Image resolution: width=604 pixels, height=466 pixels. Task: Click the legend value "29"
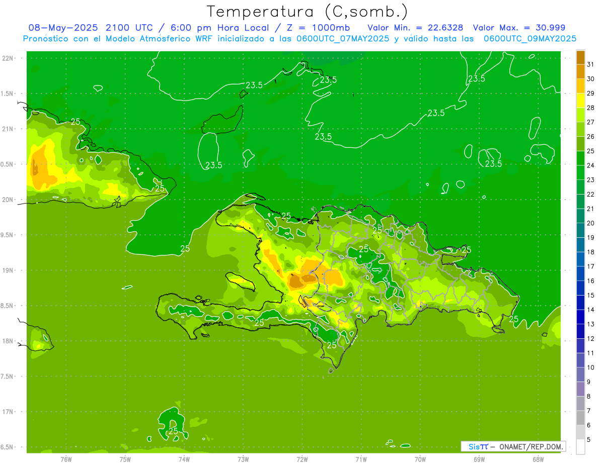coord(591,94)
